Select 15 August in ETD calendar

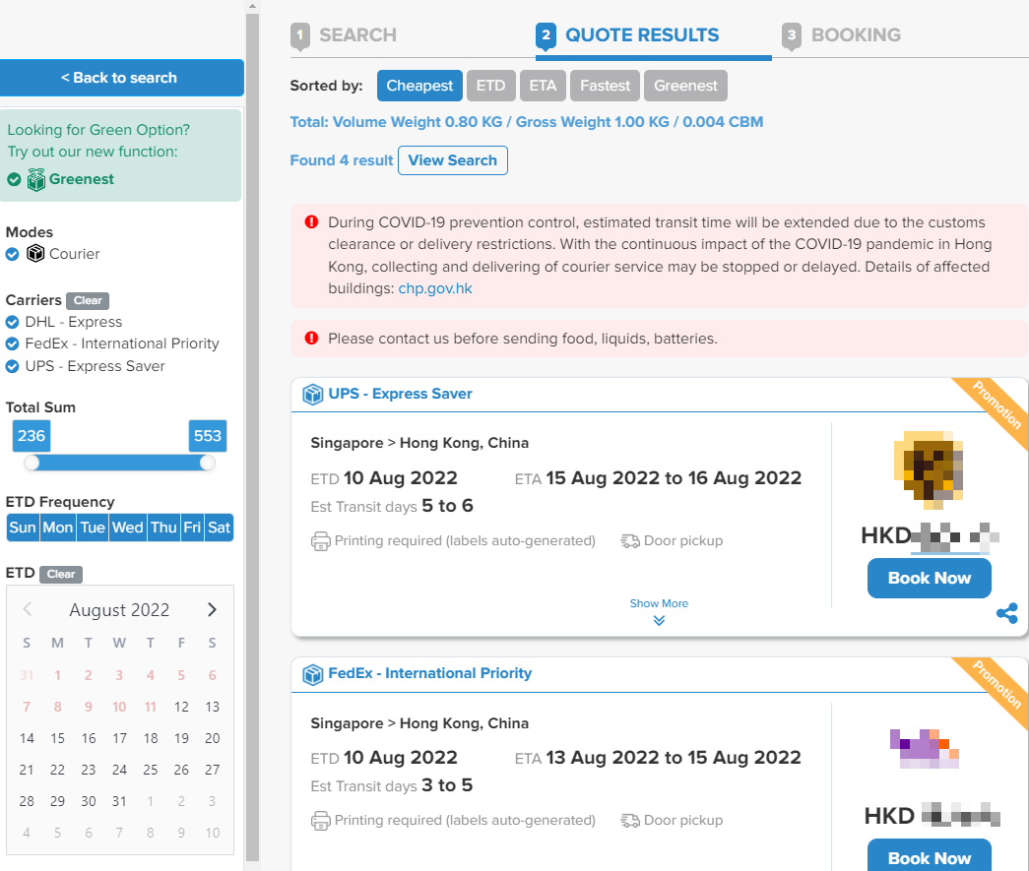(58, 738)
